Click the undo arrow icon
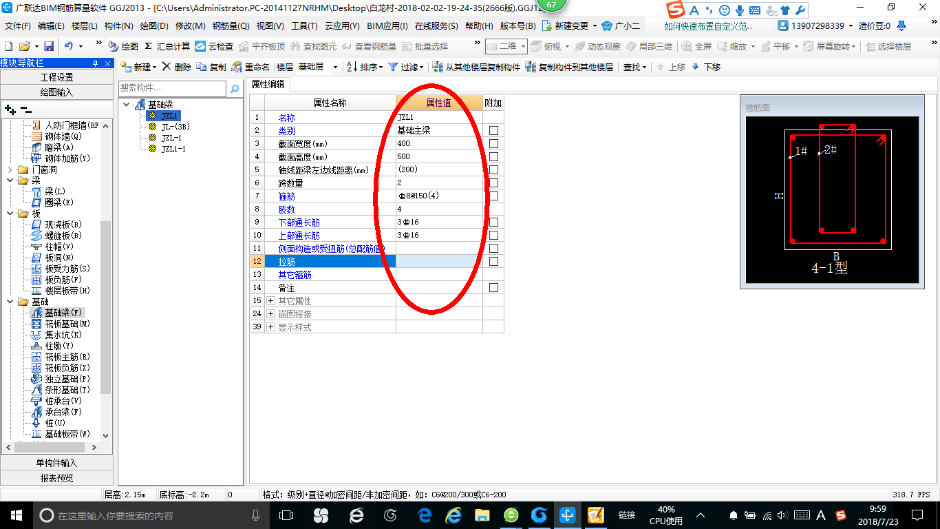The width and height of the screenshot is (940, 529). 69,46
